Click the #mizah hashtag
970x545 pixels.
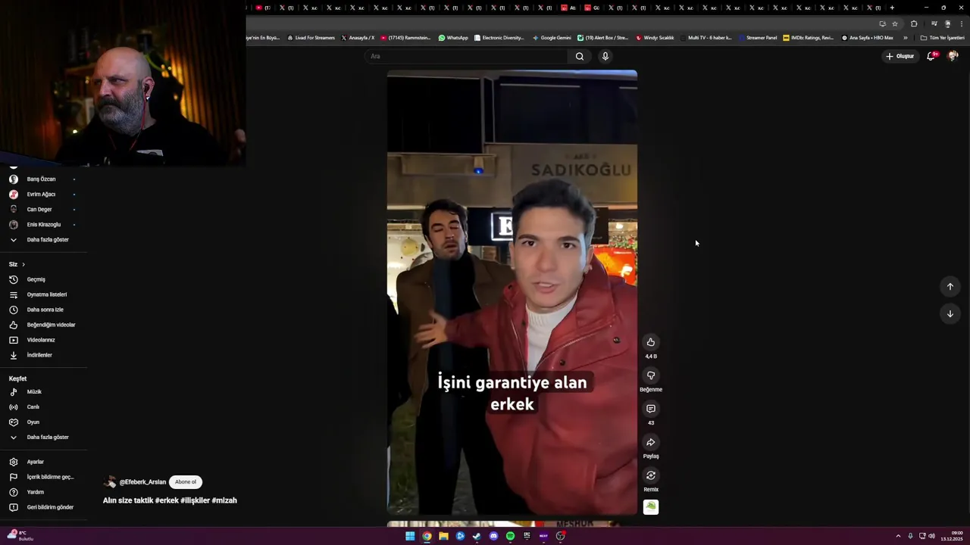(x=224, y=500)
